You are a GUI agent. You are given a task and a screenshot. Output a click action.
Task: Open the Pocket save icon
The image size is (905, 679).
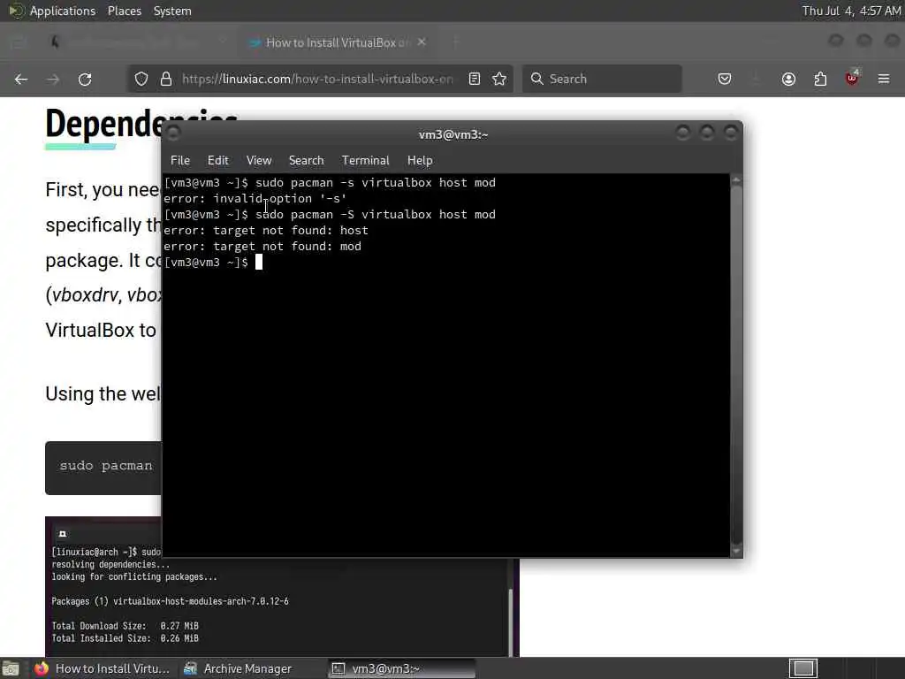click(725, 79)
